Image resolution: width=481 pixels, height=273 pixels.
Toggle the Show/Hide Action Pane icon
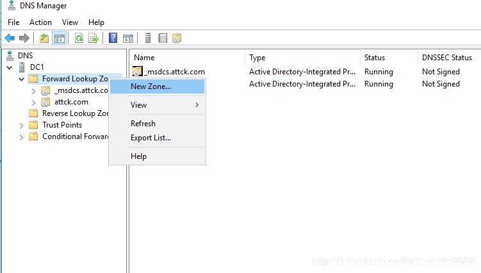point(128,38)
